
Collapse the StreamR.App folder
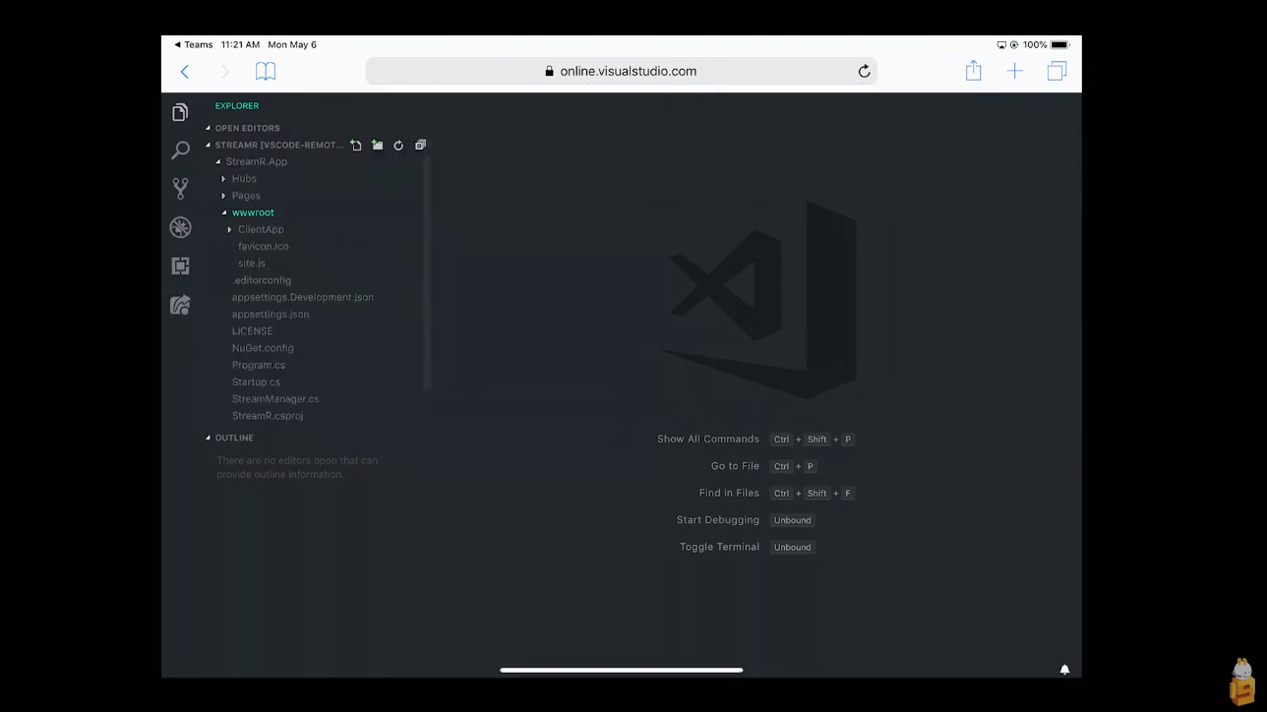256,162
